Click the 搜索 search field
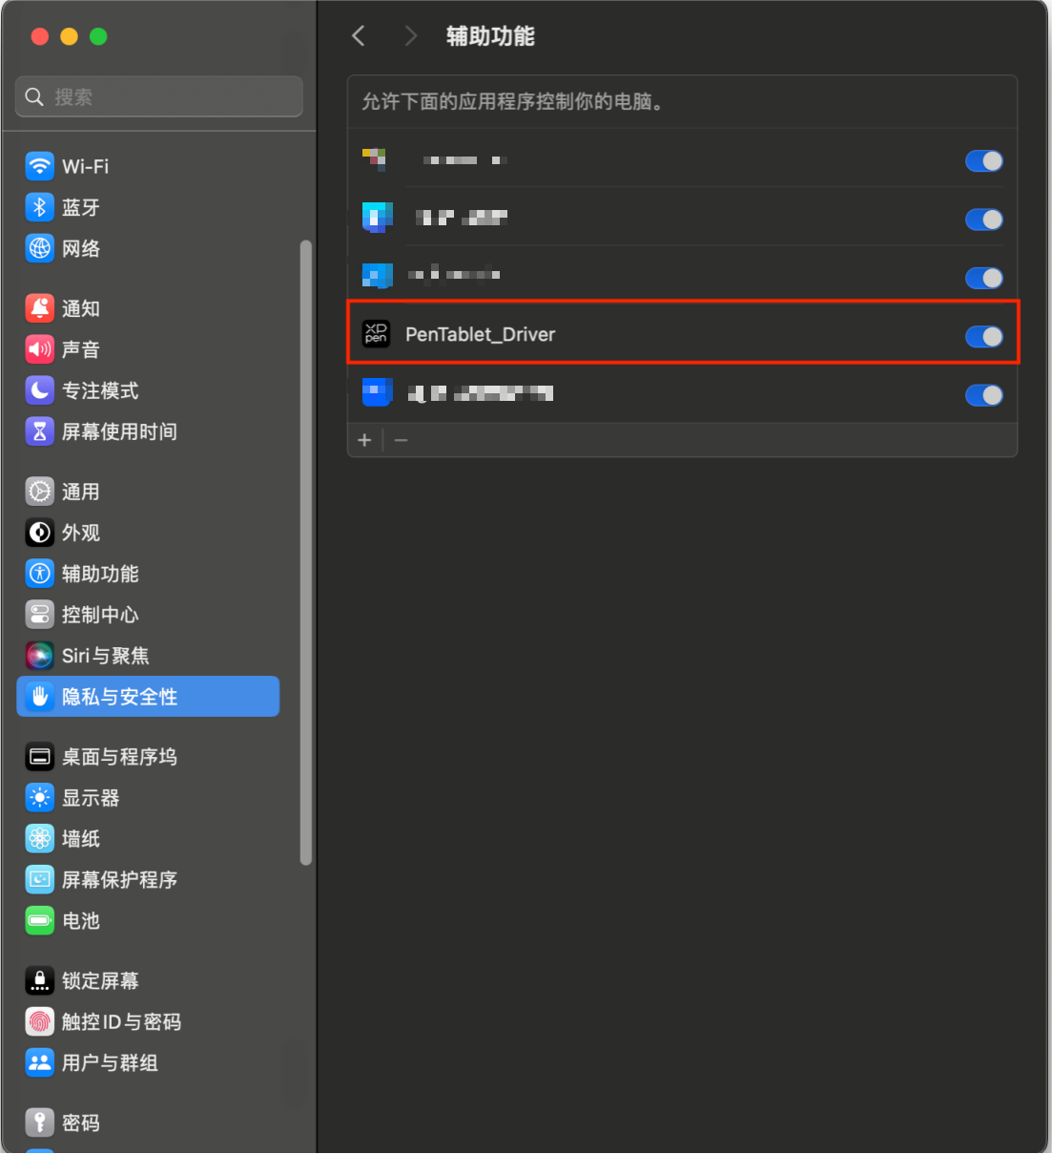 pyautogui.click(x=159, y=96)
